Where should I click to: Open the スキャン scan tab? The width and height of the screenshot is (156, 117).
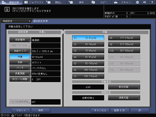pyautogui.click(x=123, y=2)
